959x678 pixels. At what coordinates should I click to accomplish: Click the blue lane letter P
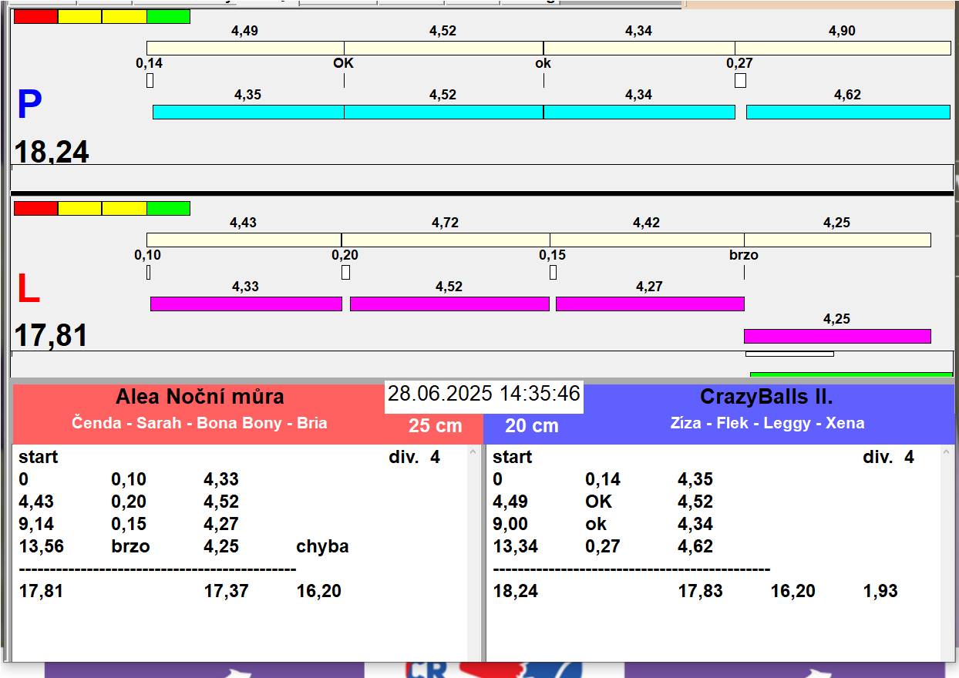click(29, 105)
